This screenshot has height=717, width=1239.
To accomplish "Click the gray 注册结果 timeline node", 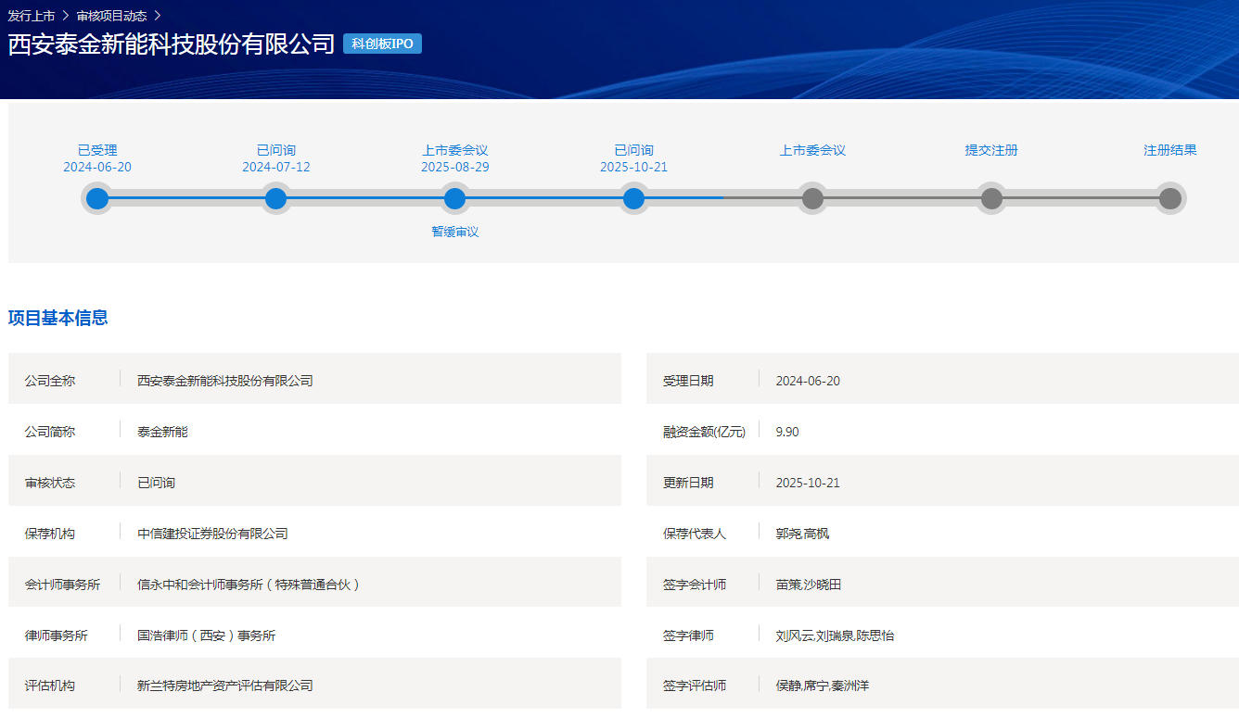I will [1170, 198].
